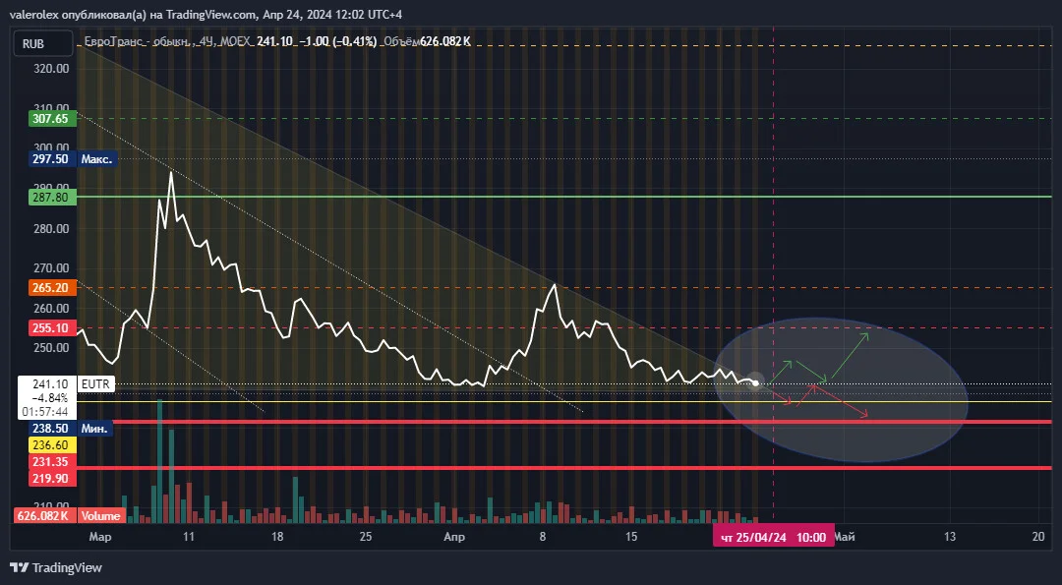The width and height of the screenshot is (1062, 585).
Task: Select the MOEX exchange label in title
Action: point(236,41)
